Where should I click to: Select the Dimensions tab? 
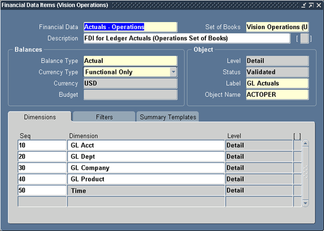(40, 117)
